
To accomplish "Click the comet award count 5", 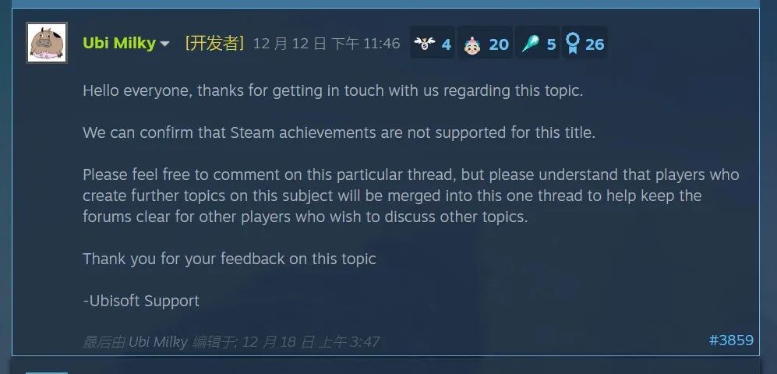I will (551, 44).
